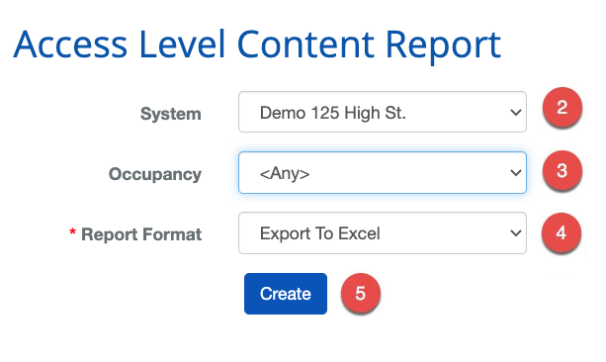The width and height of the screenshot is (606, 362).
Task: Click the 'Report Format' field label
Action: (141, 234)
